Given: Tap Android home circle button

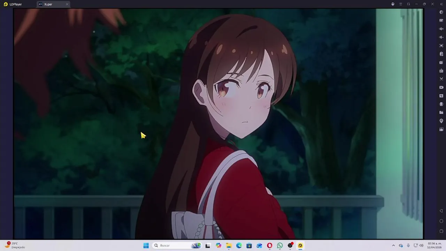Looking at the screenshot, I should click(x=441, y=221).
